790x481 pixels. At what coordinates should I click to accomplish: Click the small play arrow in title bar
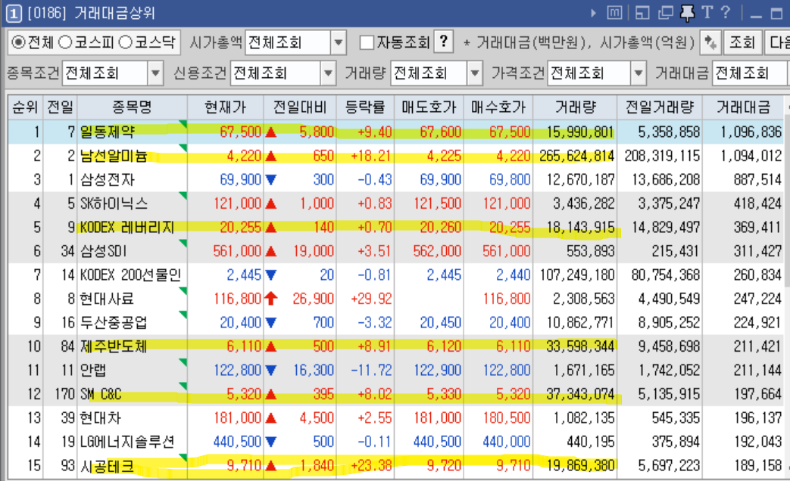[x=594, y=13]
